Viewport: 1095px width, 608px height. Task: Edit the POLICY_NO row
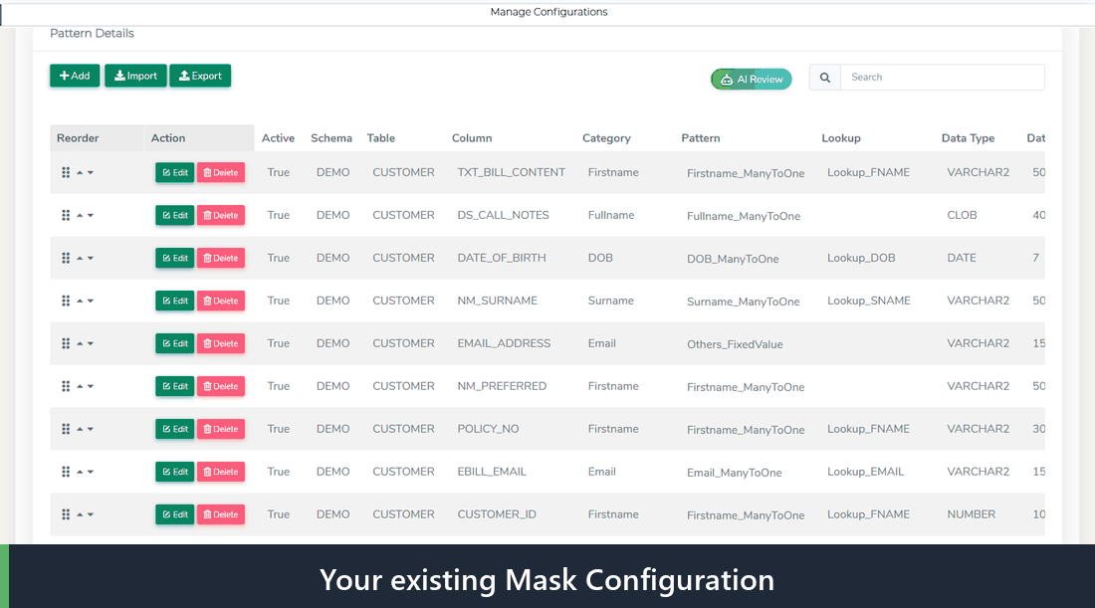(174, 429)
